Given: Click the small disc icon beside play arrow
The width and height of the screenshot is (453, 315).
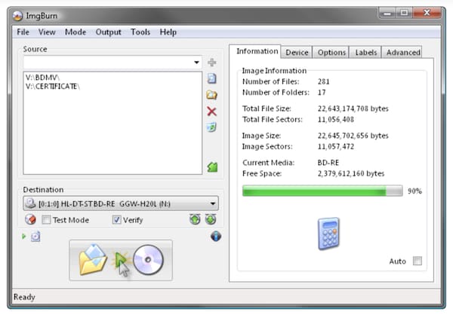Looking at the screenshot, I should tap(35, 237).
